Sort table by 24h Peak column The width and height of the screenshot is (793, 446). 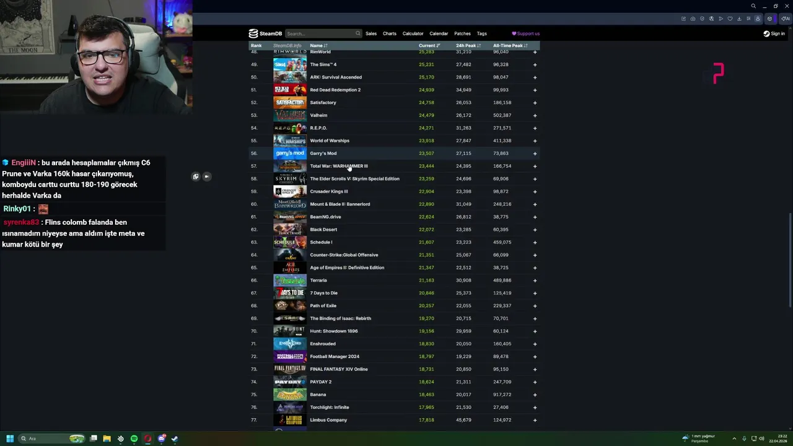pos(468,45)
